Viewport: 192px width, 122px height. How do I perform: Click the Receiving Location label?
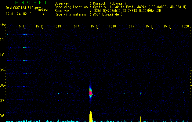71,7
